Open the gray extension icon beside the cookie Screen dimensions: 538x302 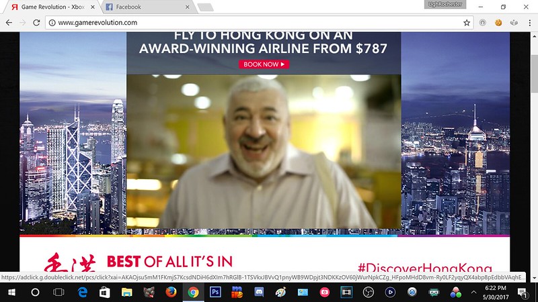pos(514,23)
